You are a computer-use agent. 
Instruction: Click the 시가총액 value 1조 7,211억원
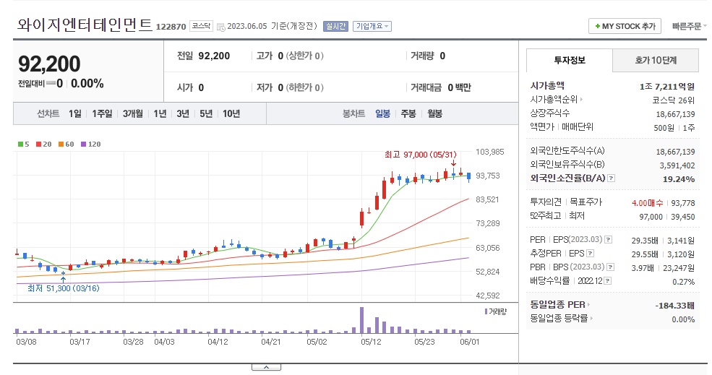pyautogui.click(x=666, y=86)
